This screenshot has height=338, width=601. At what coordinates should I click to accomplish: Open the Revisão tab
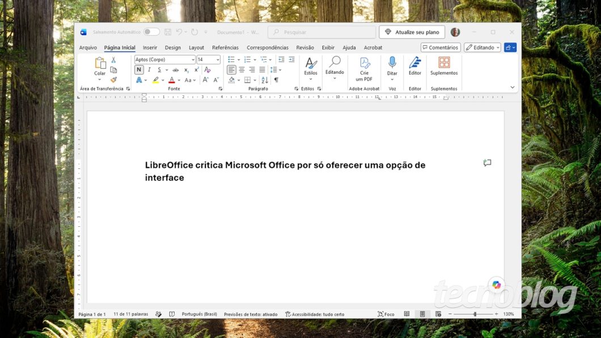pos(305,48)
